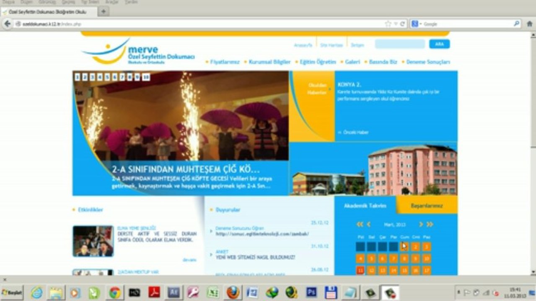This screenshot has width=536, height=301.
Task: Click the blue floppy disk taskbar icon
Action: [331, 293]
